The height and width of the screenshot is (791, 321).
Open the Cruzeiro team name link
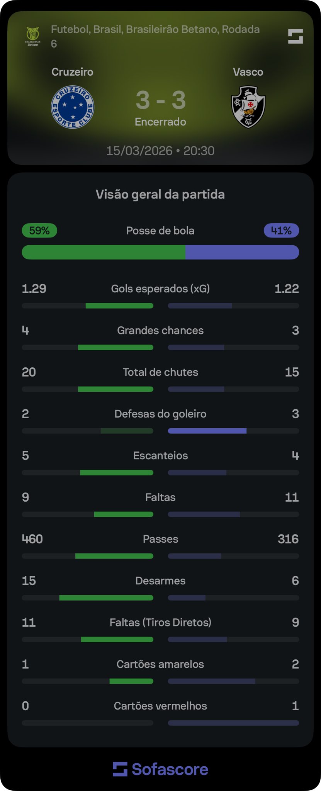pyautogui.click(x=72, y=72)
